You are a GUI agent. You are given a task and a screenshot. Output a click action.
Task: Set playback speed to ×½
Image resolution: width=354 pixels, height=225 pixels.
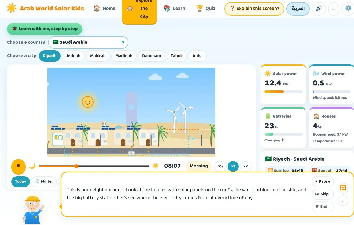[x=220, y=166]
